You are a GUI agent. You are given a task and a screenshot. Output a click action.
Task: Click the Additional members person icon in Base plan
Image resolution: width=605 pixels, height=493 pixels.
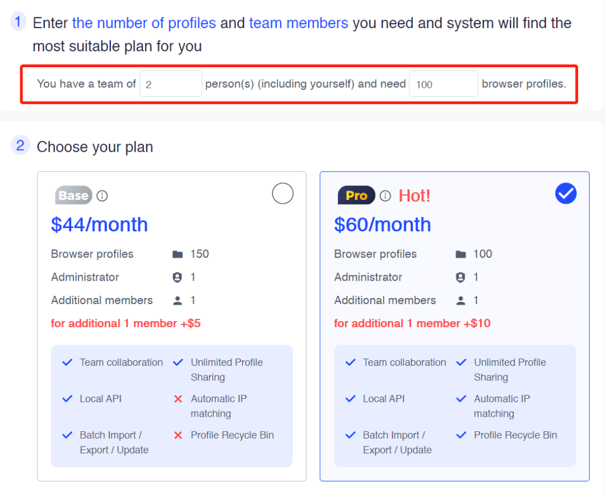tap(178, 301)
